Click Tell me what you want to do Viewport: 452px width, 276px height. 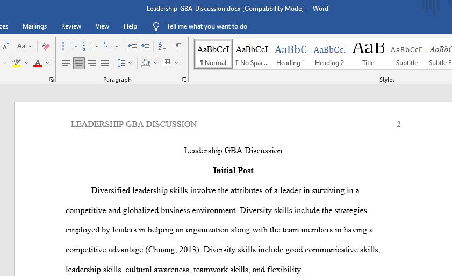[207, 26]
